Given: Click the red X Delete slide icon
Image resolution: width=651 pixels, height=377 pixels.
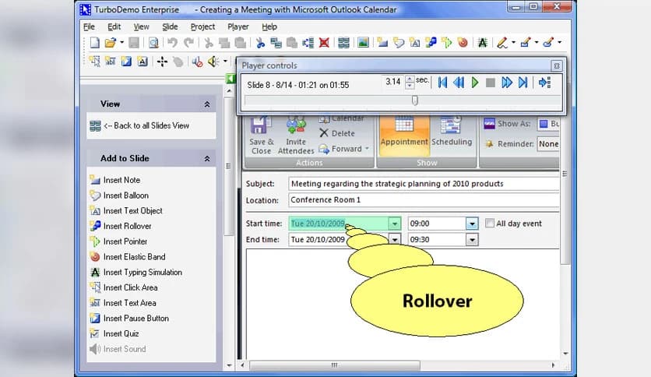Looking at the screenshot, I should point(324,42).
